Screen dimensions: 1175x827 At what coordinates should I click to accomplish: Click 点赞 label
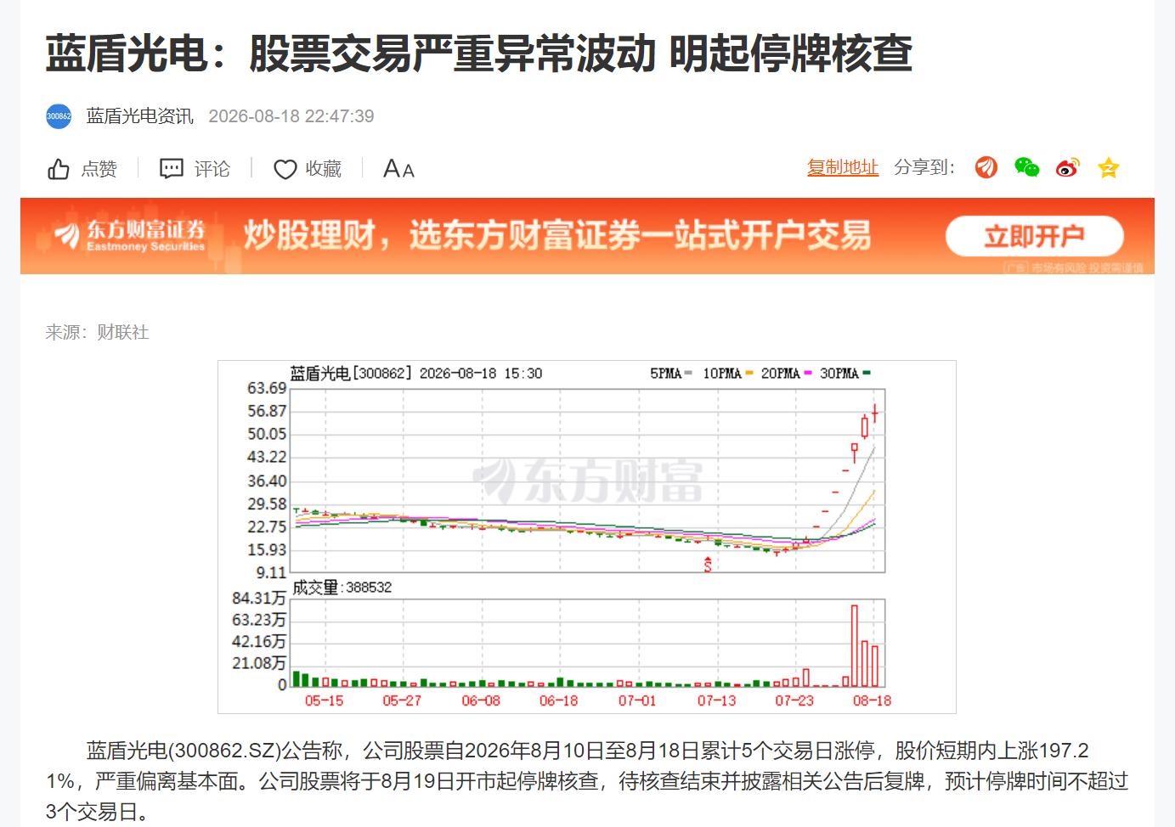[99, 169]
